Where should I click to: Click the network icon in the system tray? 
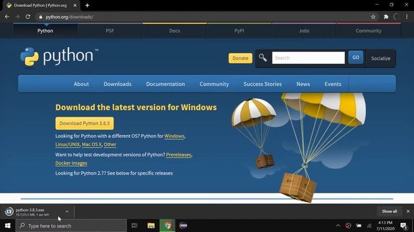coord(369,226)
